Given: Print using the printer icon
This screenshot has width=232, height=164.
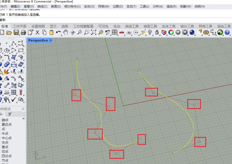Looking at the screenshot, I should pyautogui.click(x=23, y=32).
